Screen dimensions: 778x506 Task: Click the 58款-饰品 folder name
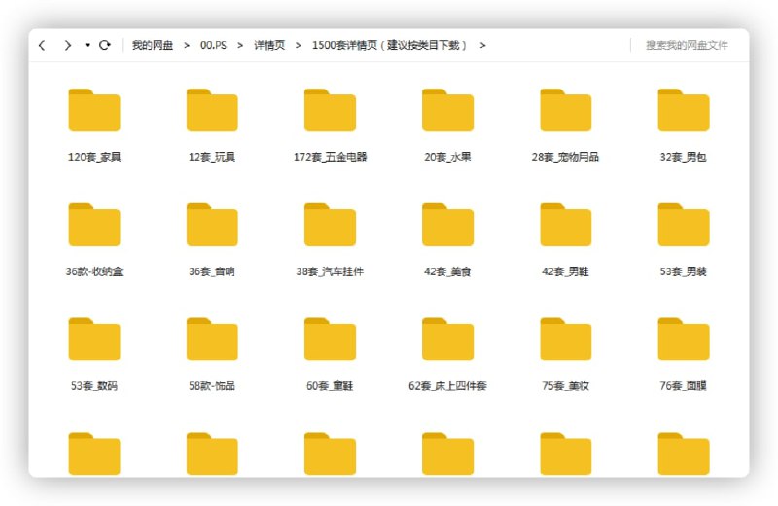click(212, 386)
